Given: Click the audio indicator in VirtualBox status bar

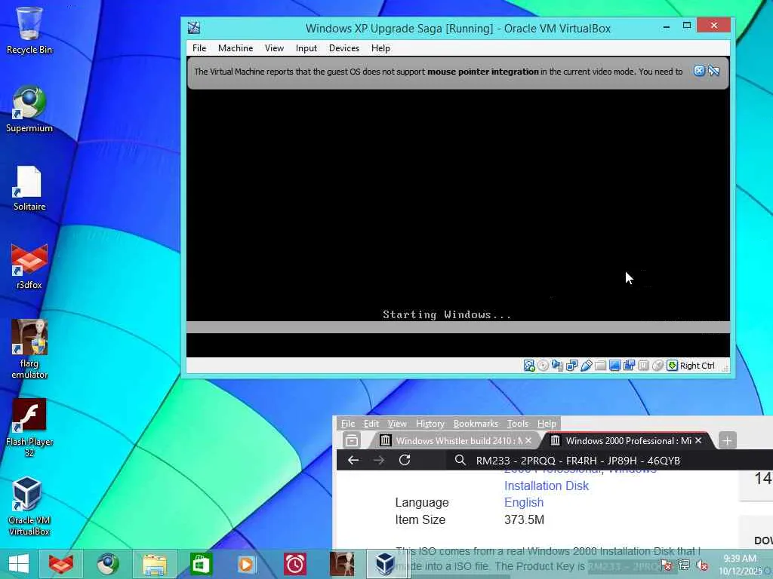Looking at the screenshot, I should click(558, 366).
